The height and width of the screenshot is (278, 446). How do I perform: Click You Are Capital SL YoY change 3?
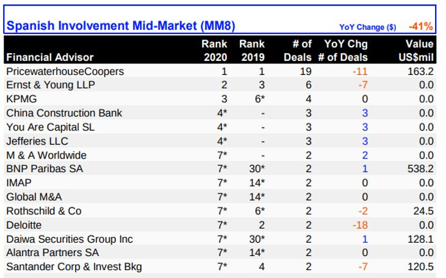(365, 127)
